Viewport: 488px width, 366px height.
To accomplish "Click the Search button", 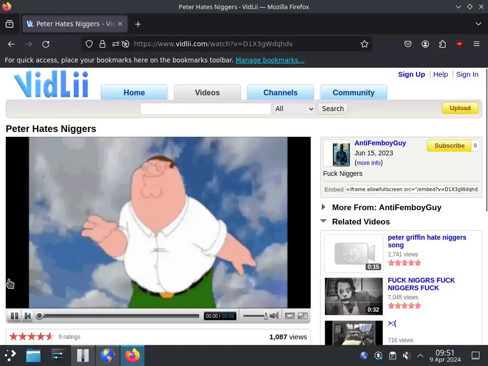I will (333, 109).
